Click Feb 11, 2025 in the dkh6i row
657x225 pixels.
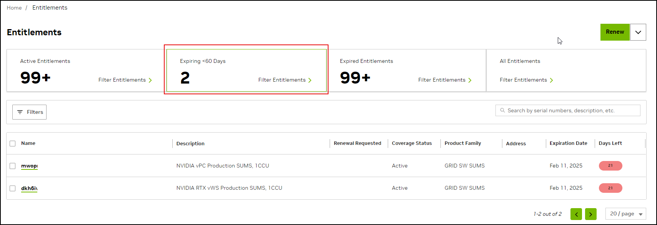566,188
